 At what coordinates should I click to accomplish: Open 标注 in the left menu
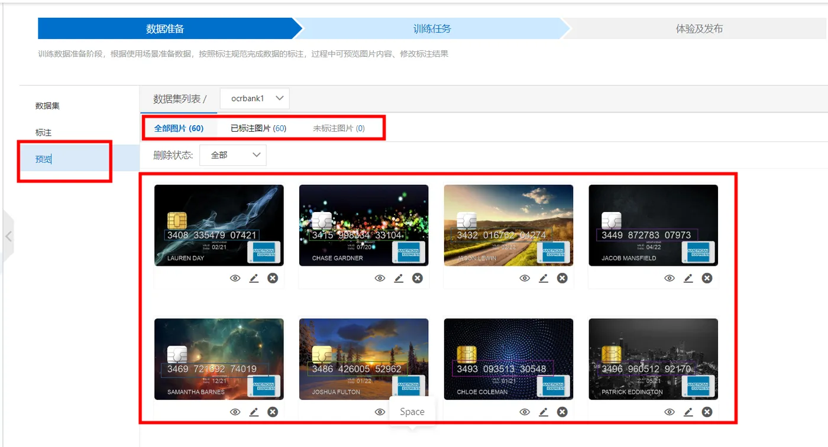click(43, 132)
